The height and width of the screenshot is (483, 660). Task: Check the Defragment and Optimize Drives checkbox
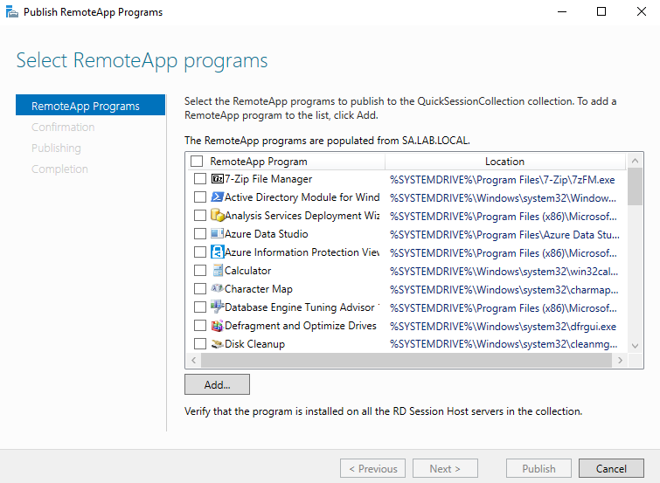pos(200,326)
